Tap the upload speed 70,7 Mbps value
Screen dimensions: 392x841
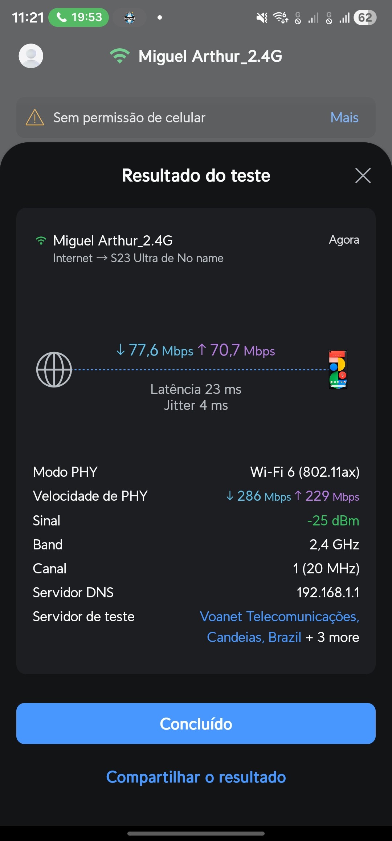pyautogui.click(x=236, y=350)
